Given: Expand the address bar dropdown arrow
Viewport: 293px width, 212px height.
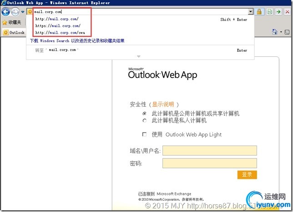Looking at the screenshot, I should point(251,12).
